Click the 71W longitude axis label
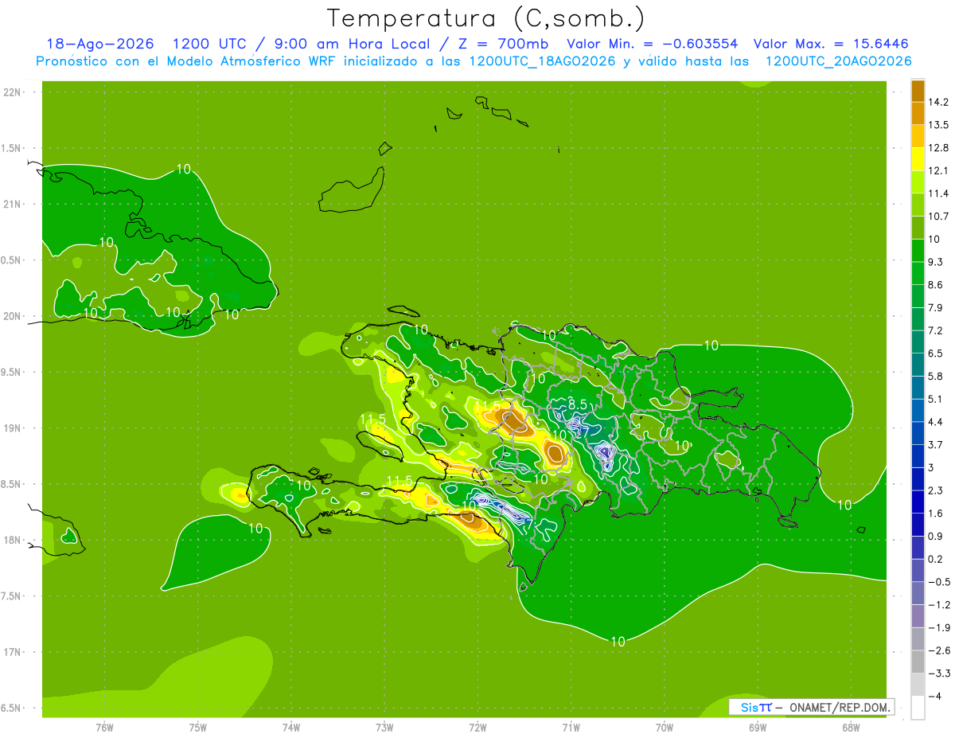The image size is (955, 738). 571,728
